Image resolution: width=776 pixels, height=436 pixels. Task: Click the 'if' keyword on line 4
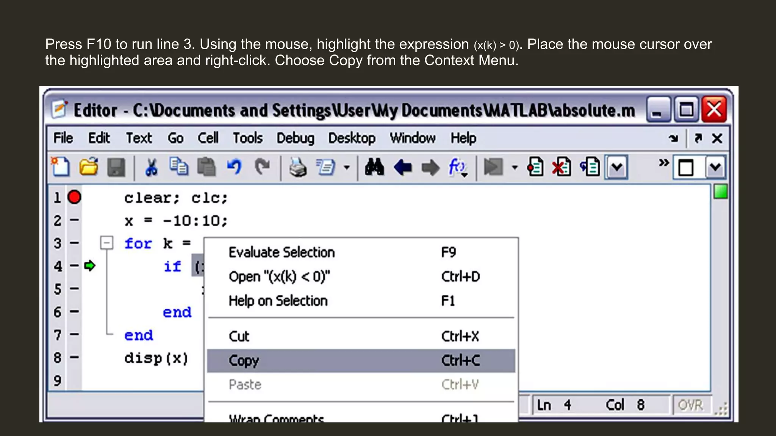coord(172,266)
